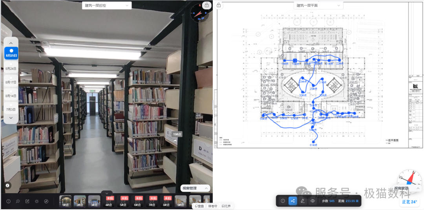Click the 正北 24° heading readout
Viewport: 424px width, 210px height.
click(x=409, y=202)
